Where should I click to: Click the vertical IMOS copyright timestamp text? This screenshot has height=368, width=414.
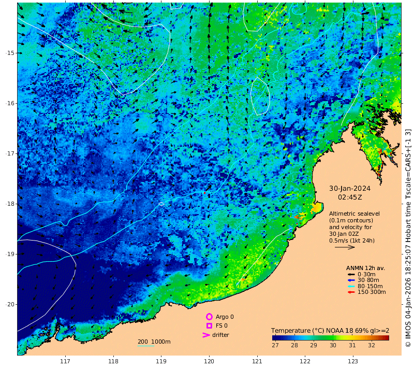tap(408, 238)
